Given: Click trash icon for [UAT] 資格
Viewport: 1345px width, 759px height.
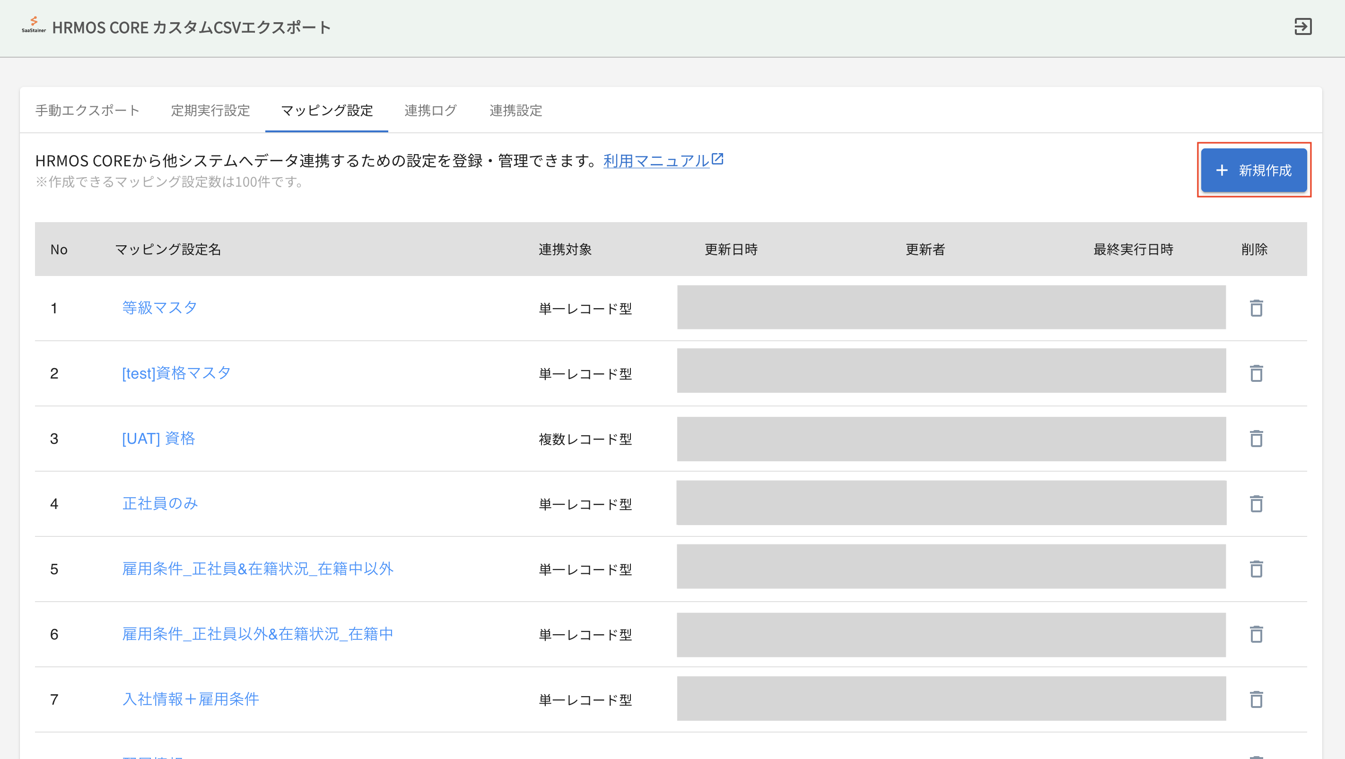Looking at the screenshot, I should coord(1256,439).
